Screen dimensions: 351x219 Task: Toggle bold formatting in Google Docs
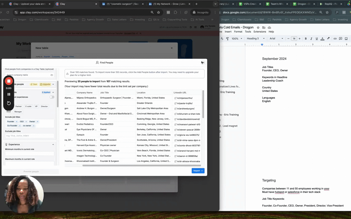pyautogui.click(x=305, y=39)
